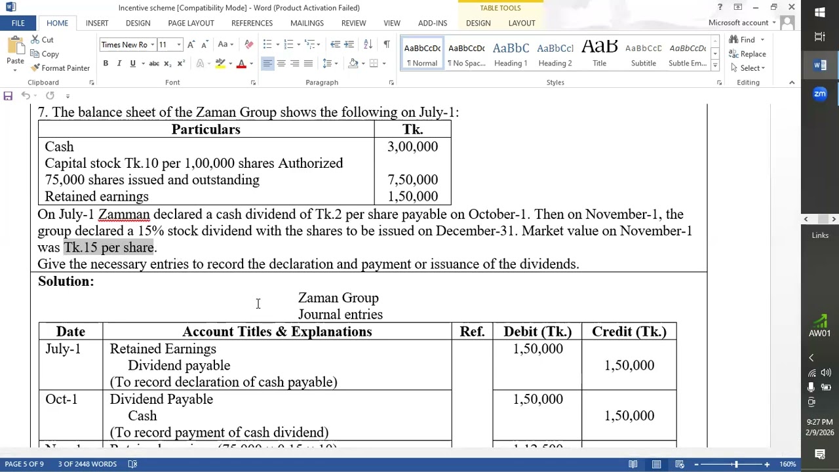Align text to the right
839x472 pixels.
coord(294,64)
